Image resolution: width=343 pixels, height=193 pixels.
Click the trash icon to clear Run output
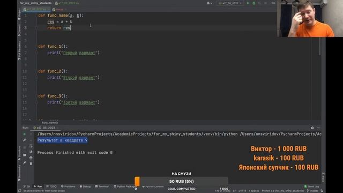[x=31, y=163]
